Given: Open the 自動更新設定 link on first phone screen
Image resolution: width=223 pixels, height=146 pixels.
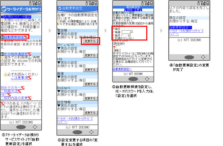Looking at the screenshot, I should point(14,37).
